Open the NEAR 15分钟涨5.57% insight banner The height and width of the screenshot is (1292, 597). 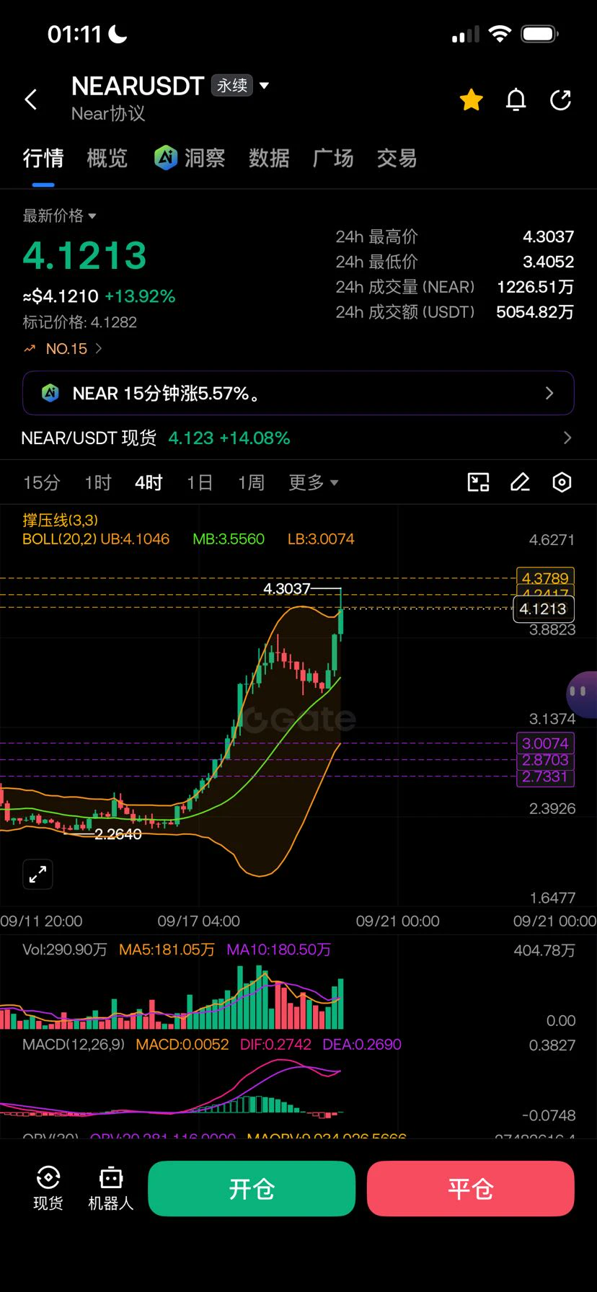(298, 393)
